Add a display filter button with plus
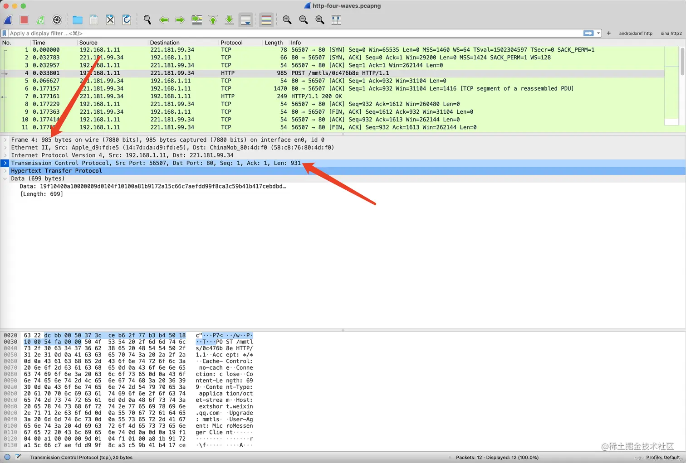This screenshot has width=686, height=463. [x=608, y=33]
